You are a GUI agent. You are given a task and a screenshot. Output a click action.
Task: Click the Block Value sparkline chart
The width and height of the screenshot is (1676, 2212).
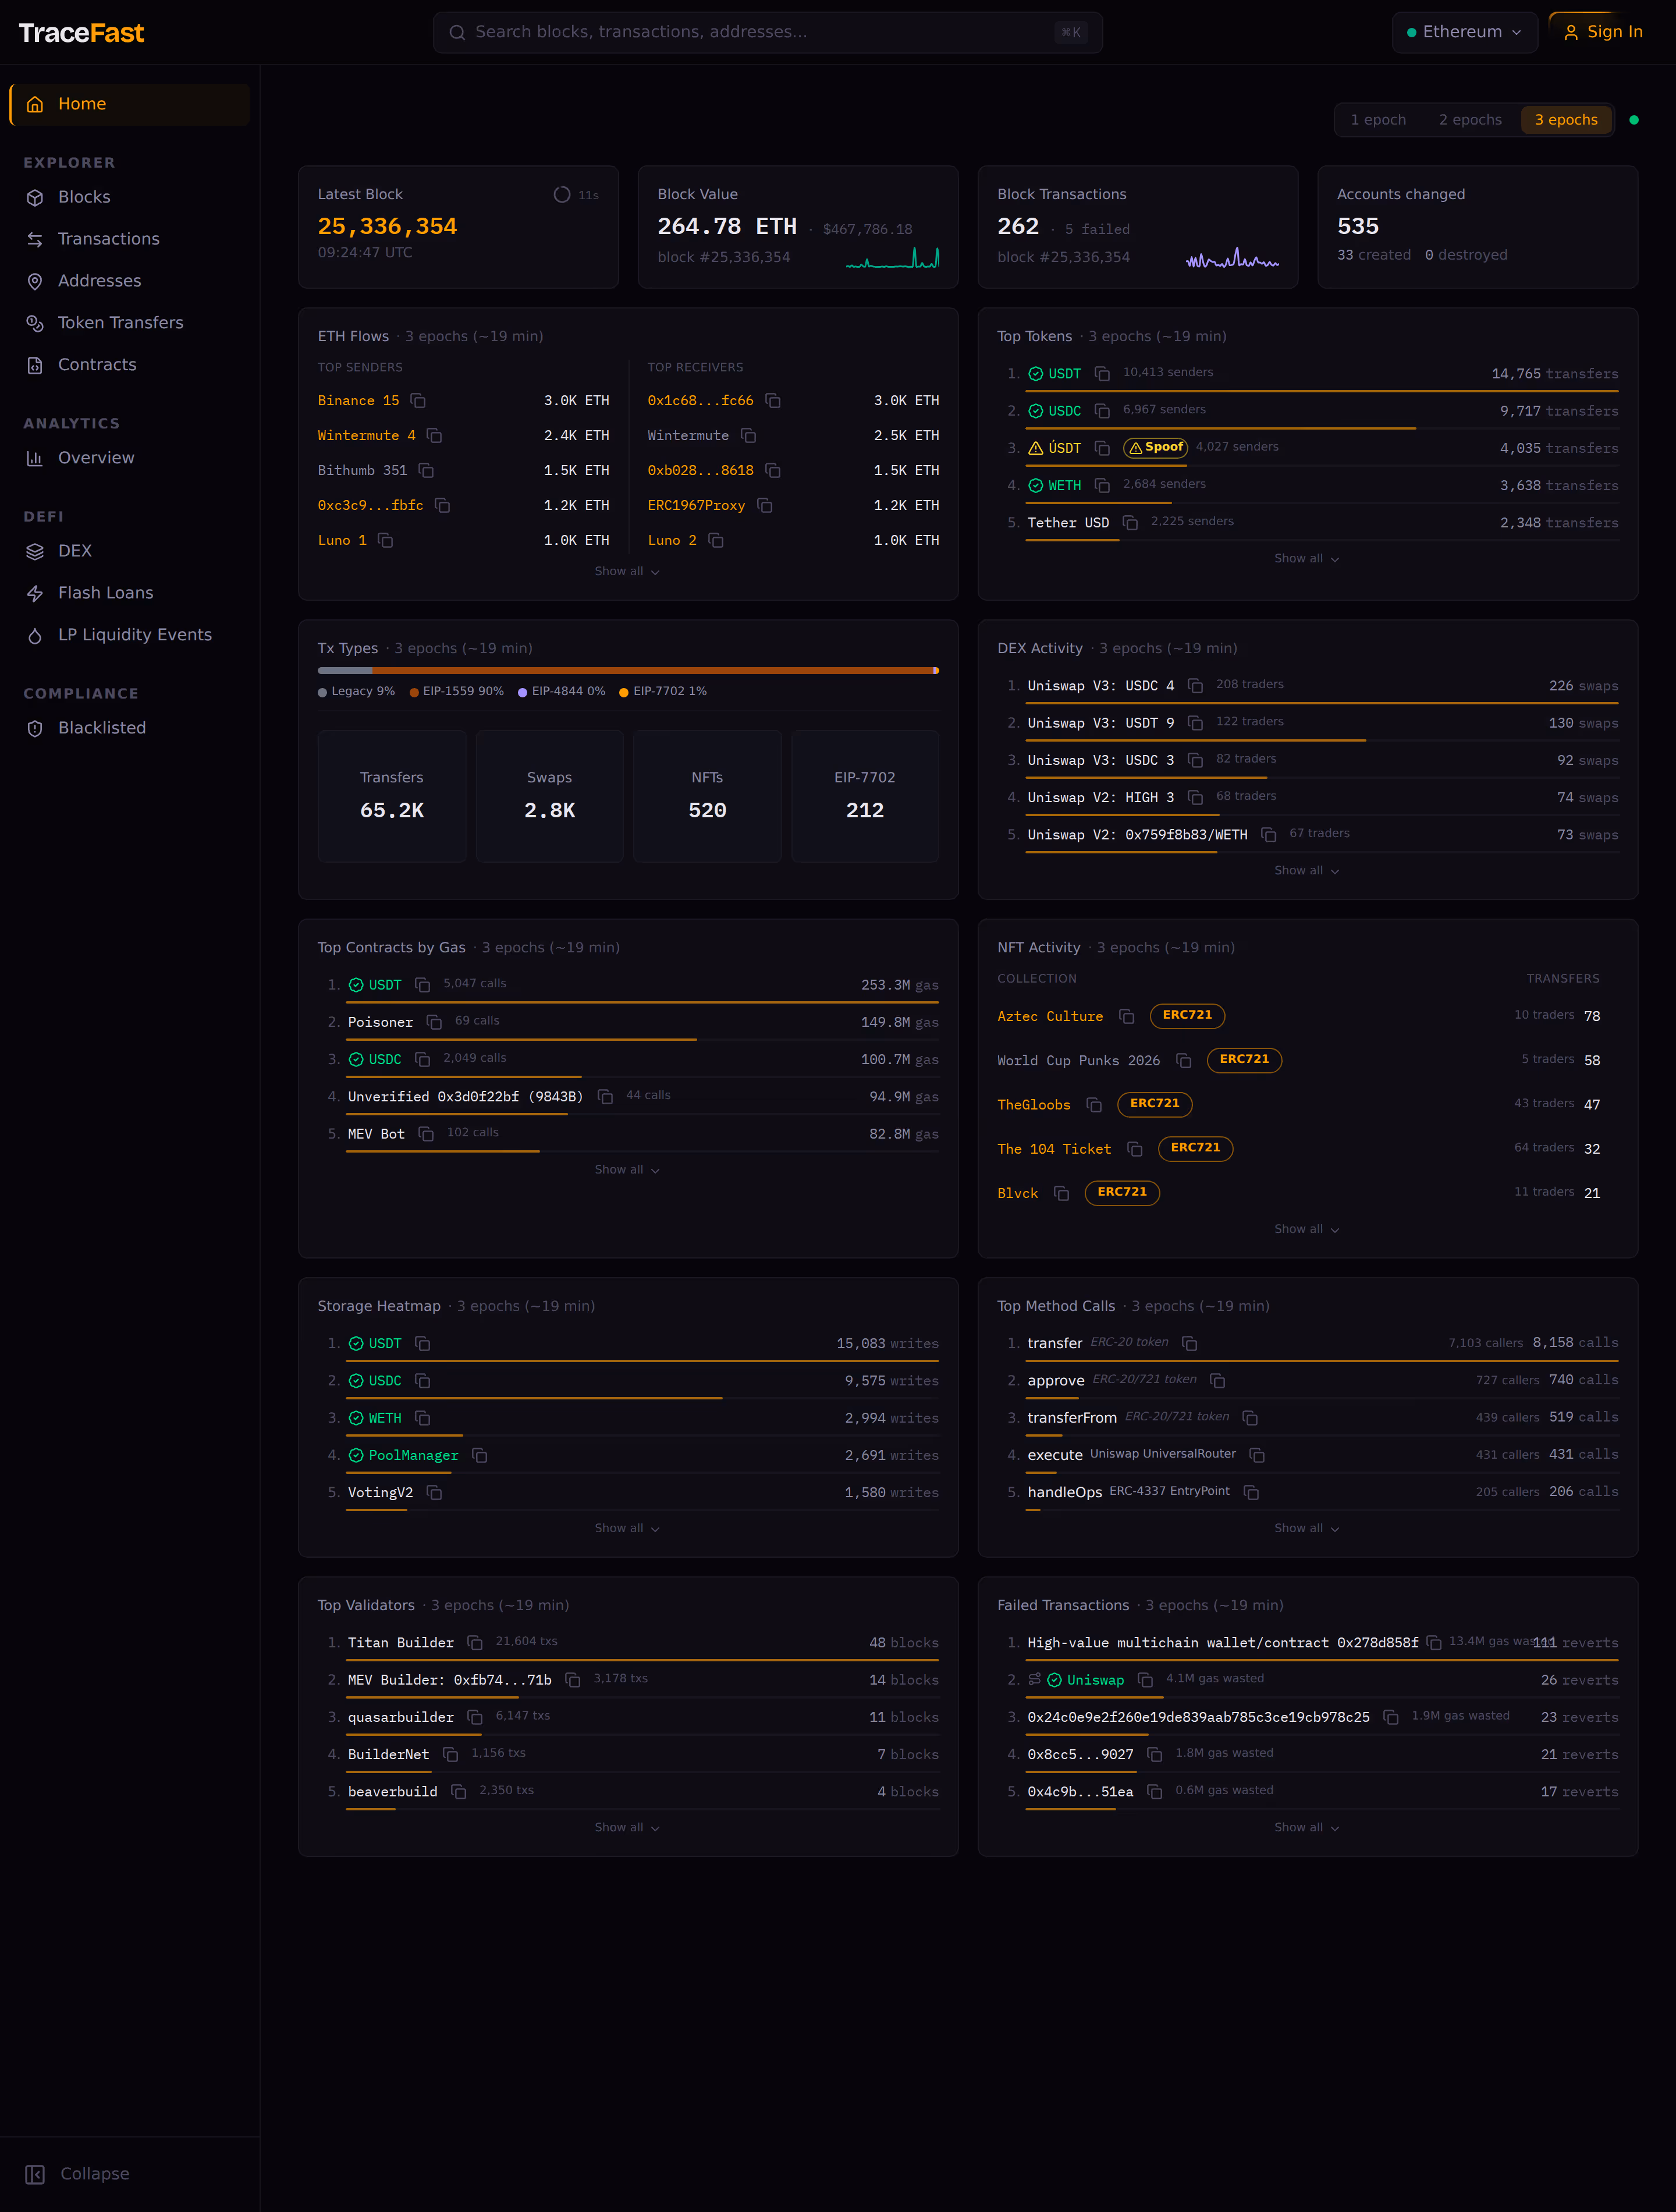click(893, 258)
